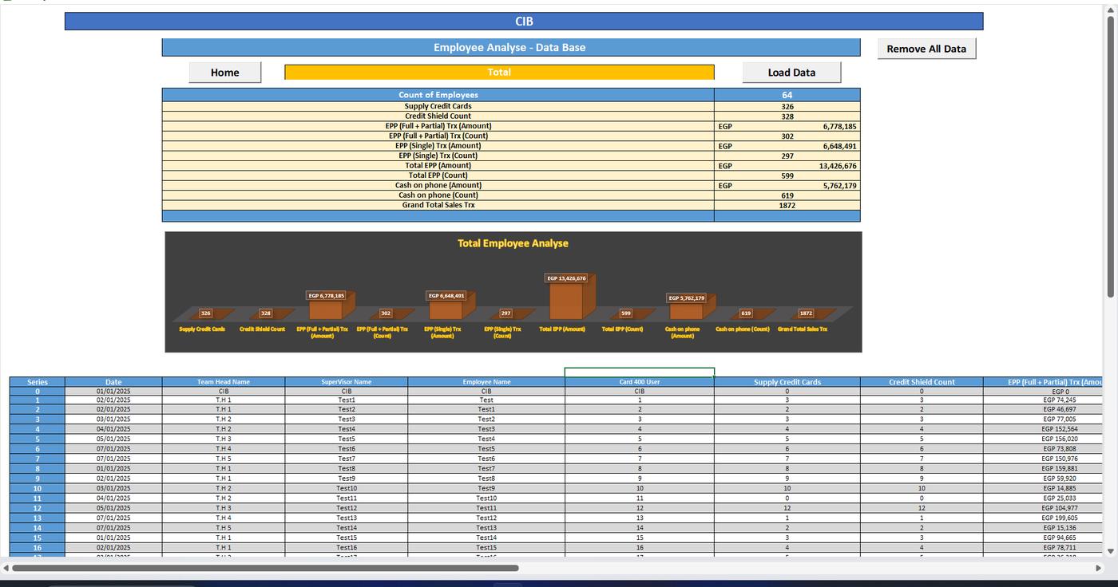Click the EGP 13,426,676 bar label in chart
This screenshot has width=1118, height=587.
567,278
